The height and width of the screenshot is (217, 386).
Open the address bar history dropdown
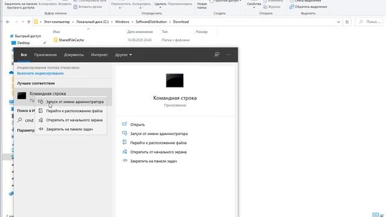pos(338,22)
